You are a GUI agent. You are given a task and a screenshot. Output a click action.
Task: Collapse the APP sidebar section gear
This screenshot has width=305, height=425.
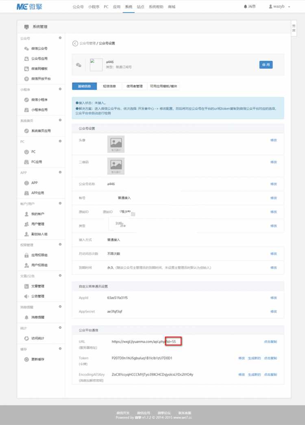[60, 172]
